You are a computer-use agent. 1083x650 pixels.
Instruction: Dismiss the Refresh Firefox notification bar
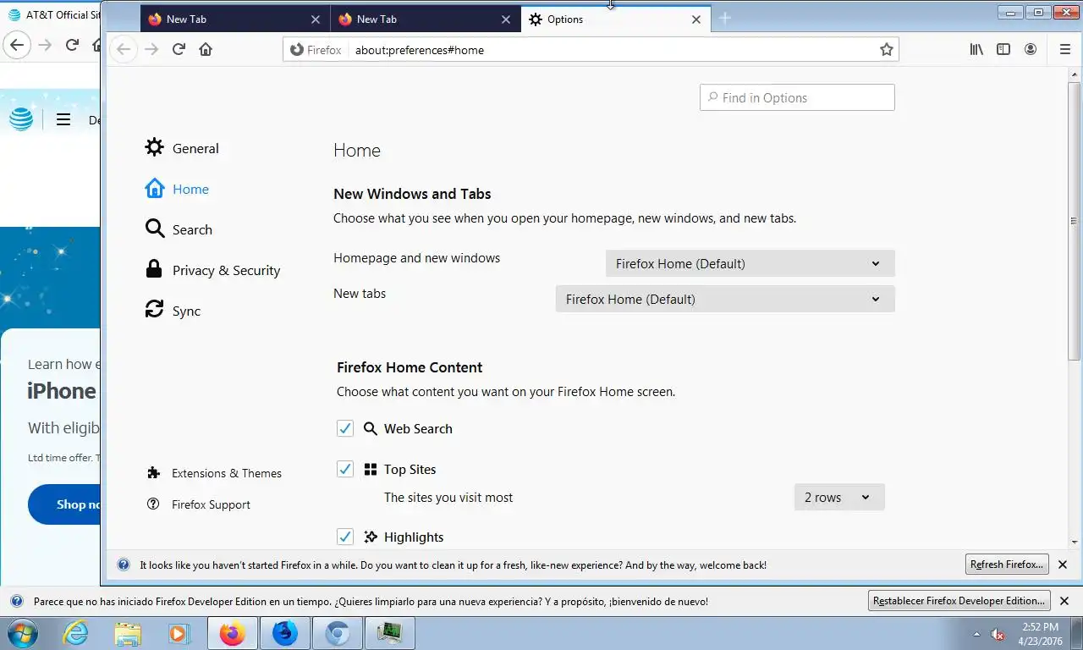click(1063, 565)
